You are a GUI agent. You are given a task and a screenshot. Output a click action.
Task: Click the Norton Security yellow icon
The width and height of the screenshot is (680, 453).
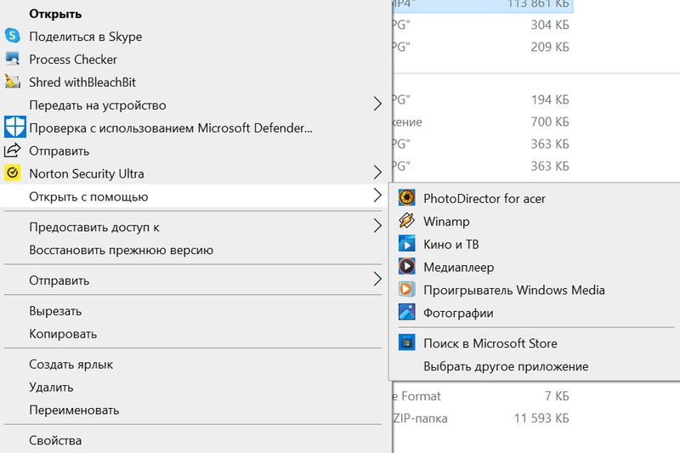13,173
